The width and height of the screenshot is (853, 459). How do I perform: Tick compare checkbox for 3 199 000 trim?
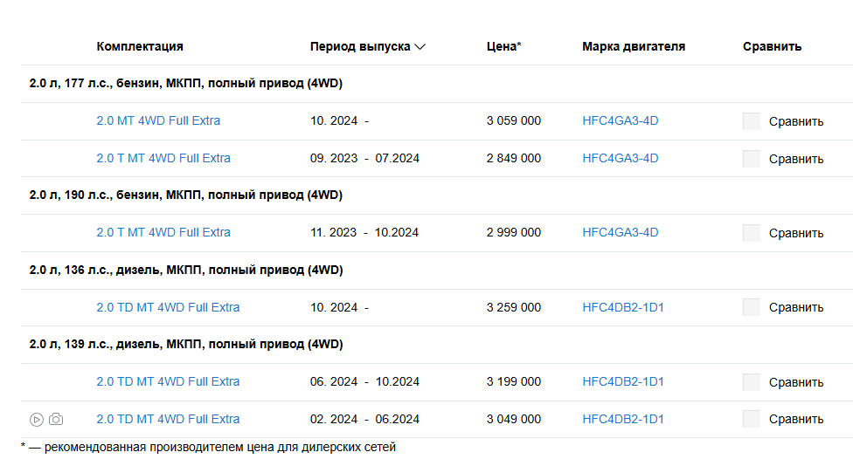click(752, 382)
